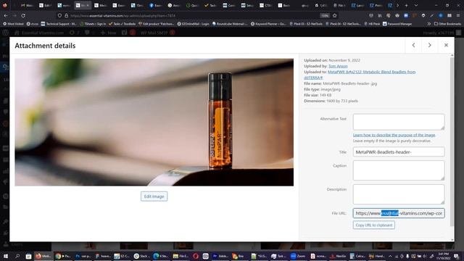Show more bookmarks with the overflow chevron

[x=428, y=24]
